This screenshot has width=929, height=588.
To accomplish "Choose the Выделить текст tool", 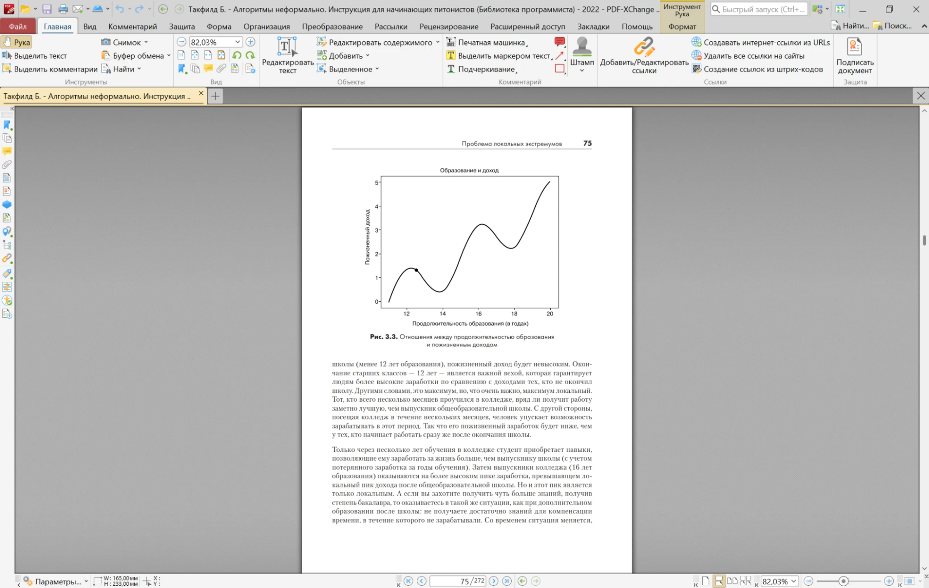I will click(x=35, y=56).
